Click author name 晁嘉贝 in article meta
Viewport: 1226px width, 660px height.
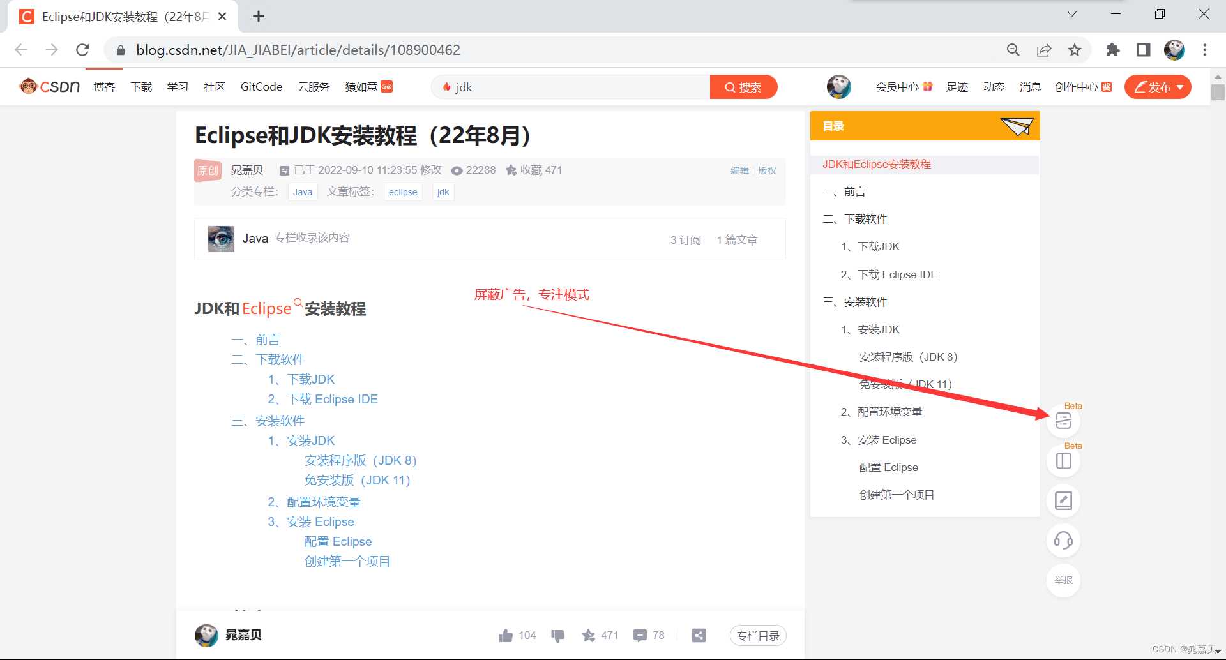point(247,170)
